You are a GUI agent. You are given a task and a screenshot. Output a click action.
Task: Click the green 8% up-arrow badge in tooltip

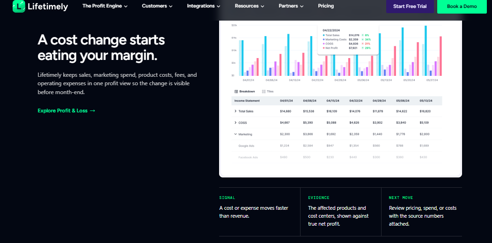pos(365,35)
